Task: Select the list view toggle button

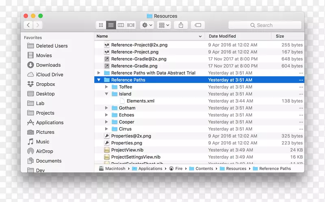Action: click(111, 25)
